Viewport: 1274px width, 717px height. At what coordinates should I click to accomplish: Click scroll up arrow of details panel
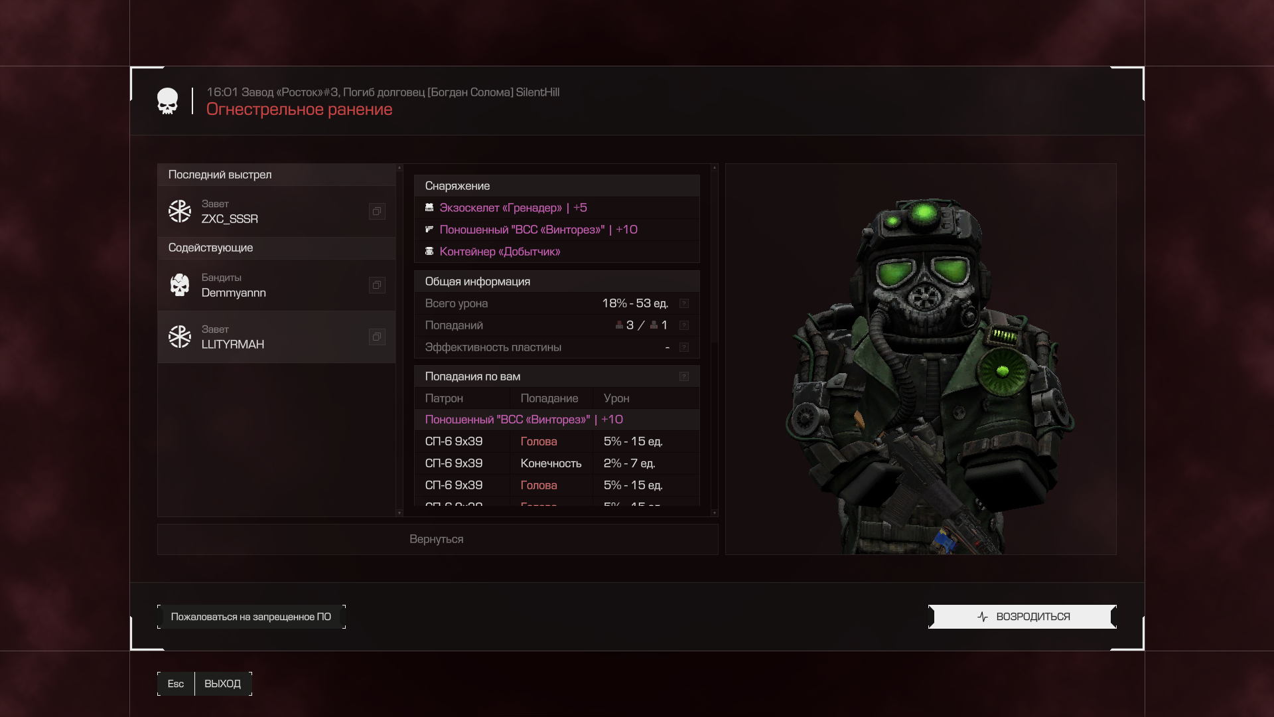click(x=714, y=167)
